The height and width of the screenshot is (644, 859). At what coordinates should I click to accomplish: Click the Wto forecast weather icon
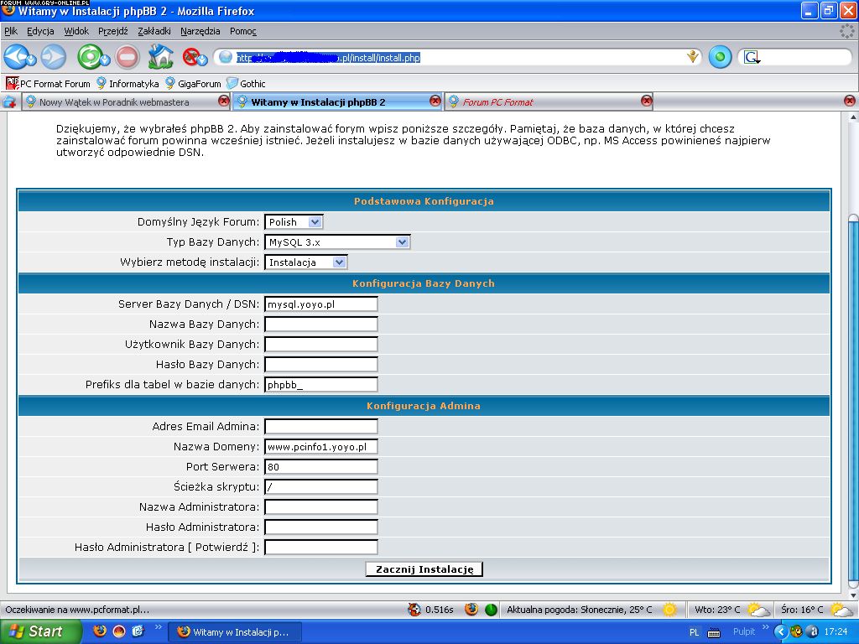click(x=758, y=610)
